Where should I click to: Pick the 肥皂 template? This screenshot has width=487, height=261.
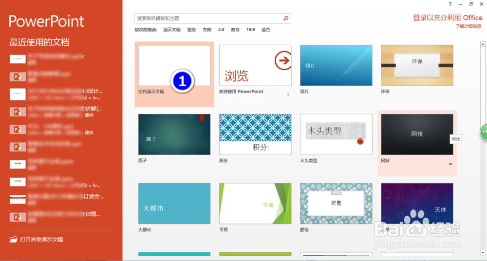pyautogui.click(x=336, y=204)
